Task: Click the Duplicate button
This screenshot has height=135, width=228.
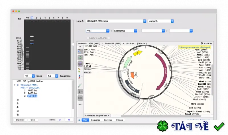Action: coord(20,120)
